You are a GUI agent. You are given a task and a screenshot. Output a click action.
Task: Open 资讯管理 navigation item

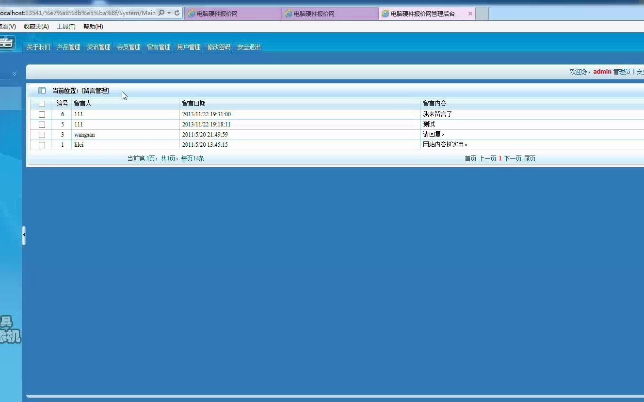tap(98, 47)
